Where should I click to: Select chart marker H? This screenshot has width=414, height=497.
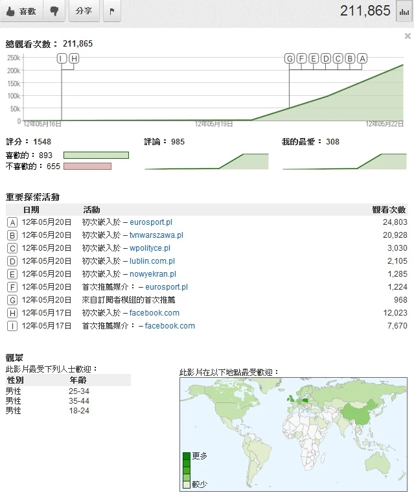click(74, 58)
